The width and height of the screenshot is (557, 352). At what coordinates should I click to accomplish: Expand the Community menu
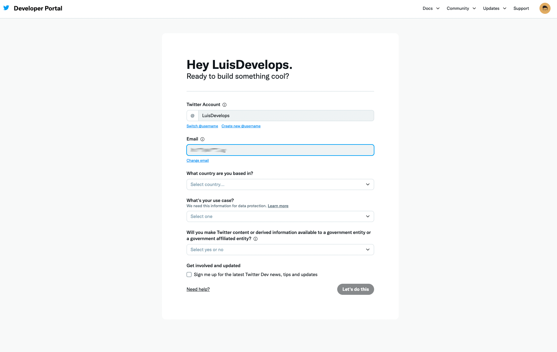[461, 8]
